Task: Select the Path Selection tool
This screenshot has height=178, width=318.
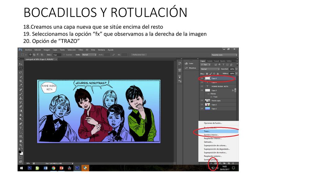Action: click(x=21, y=132)
